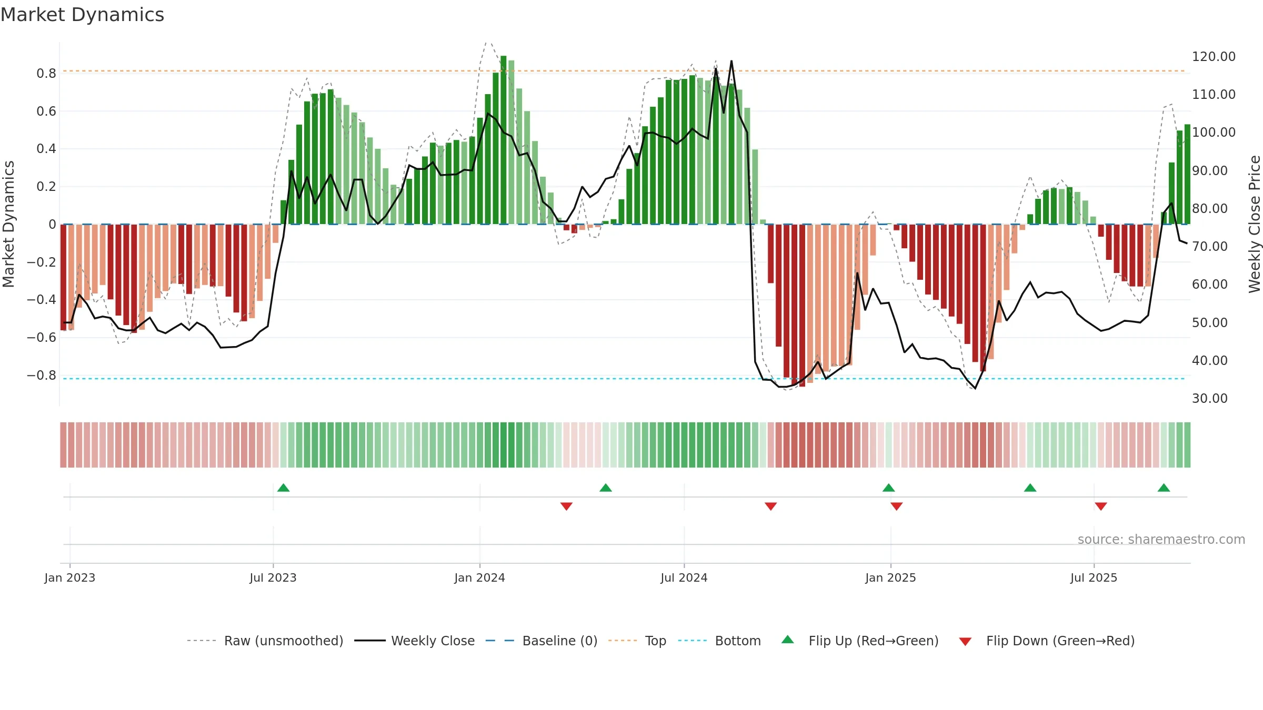Click the 0.6 left axis tick label
The height and width of the screenshot is (710, 1263).
click(46, 111)
